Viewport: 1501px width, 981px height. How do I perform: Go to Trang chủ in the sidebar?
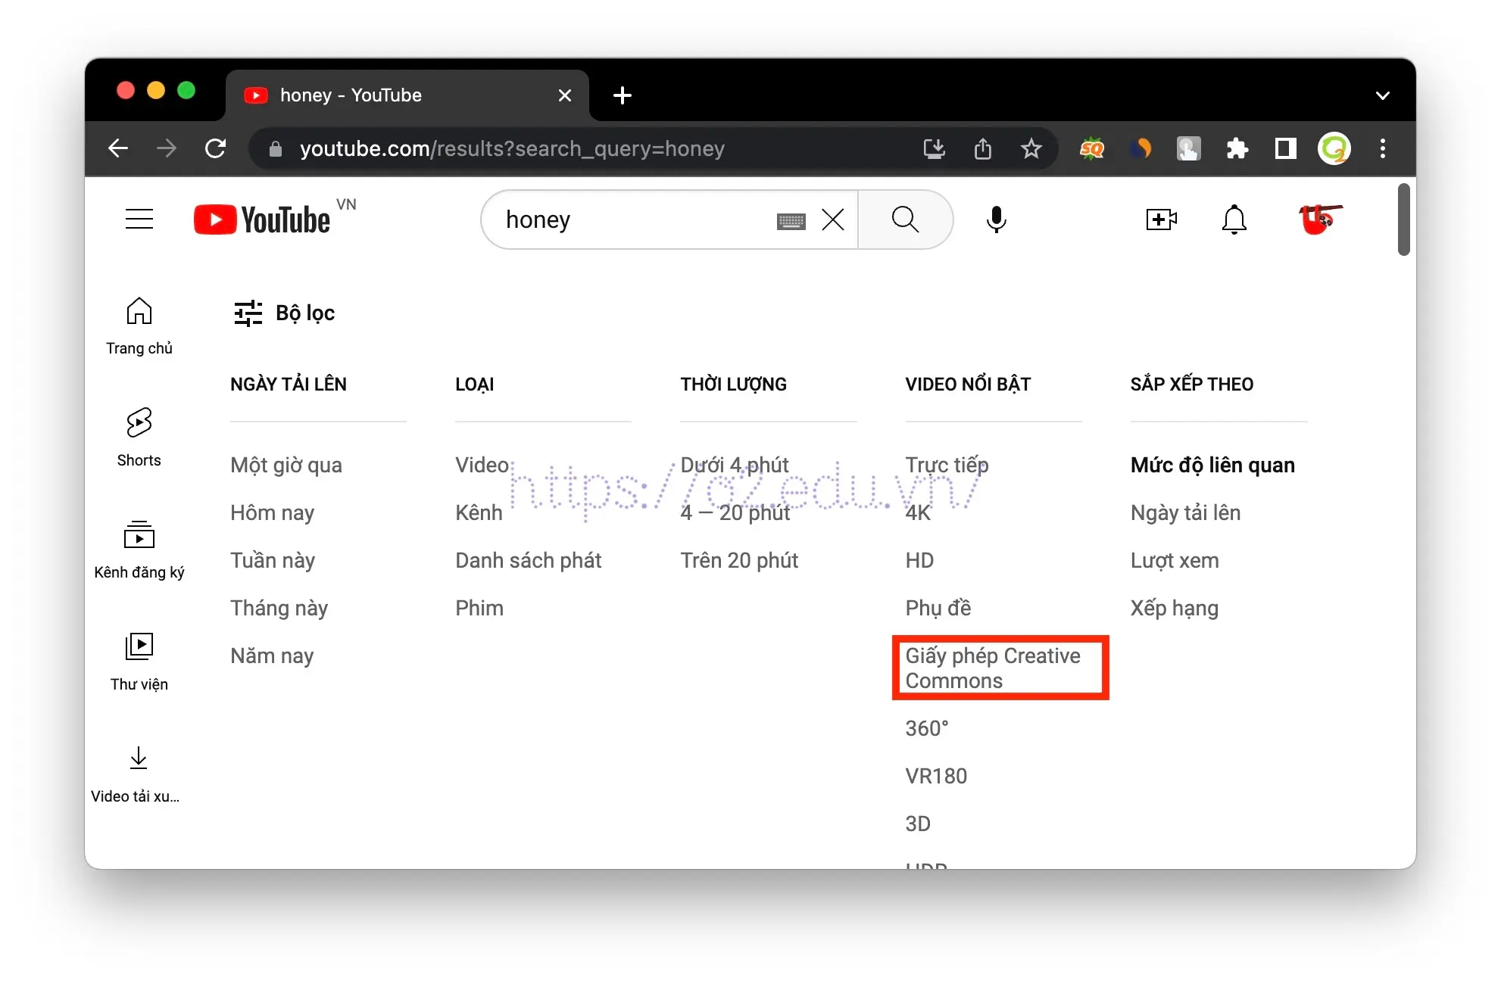(x=139, y=325)
